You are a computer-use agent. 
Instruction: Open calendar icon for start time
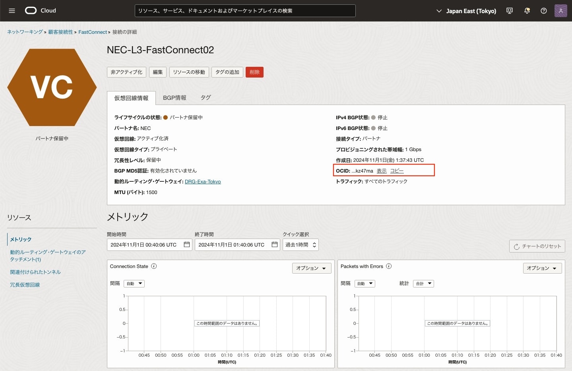(187, 245)
